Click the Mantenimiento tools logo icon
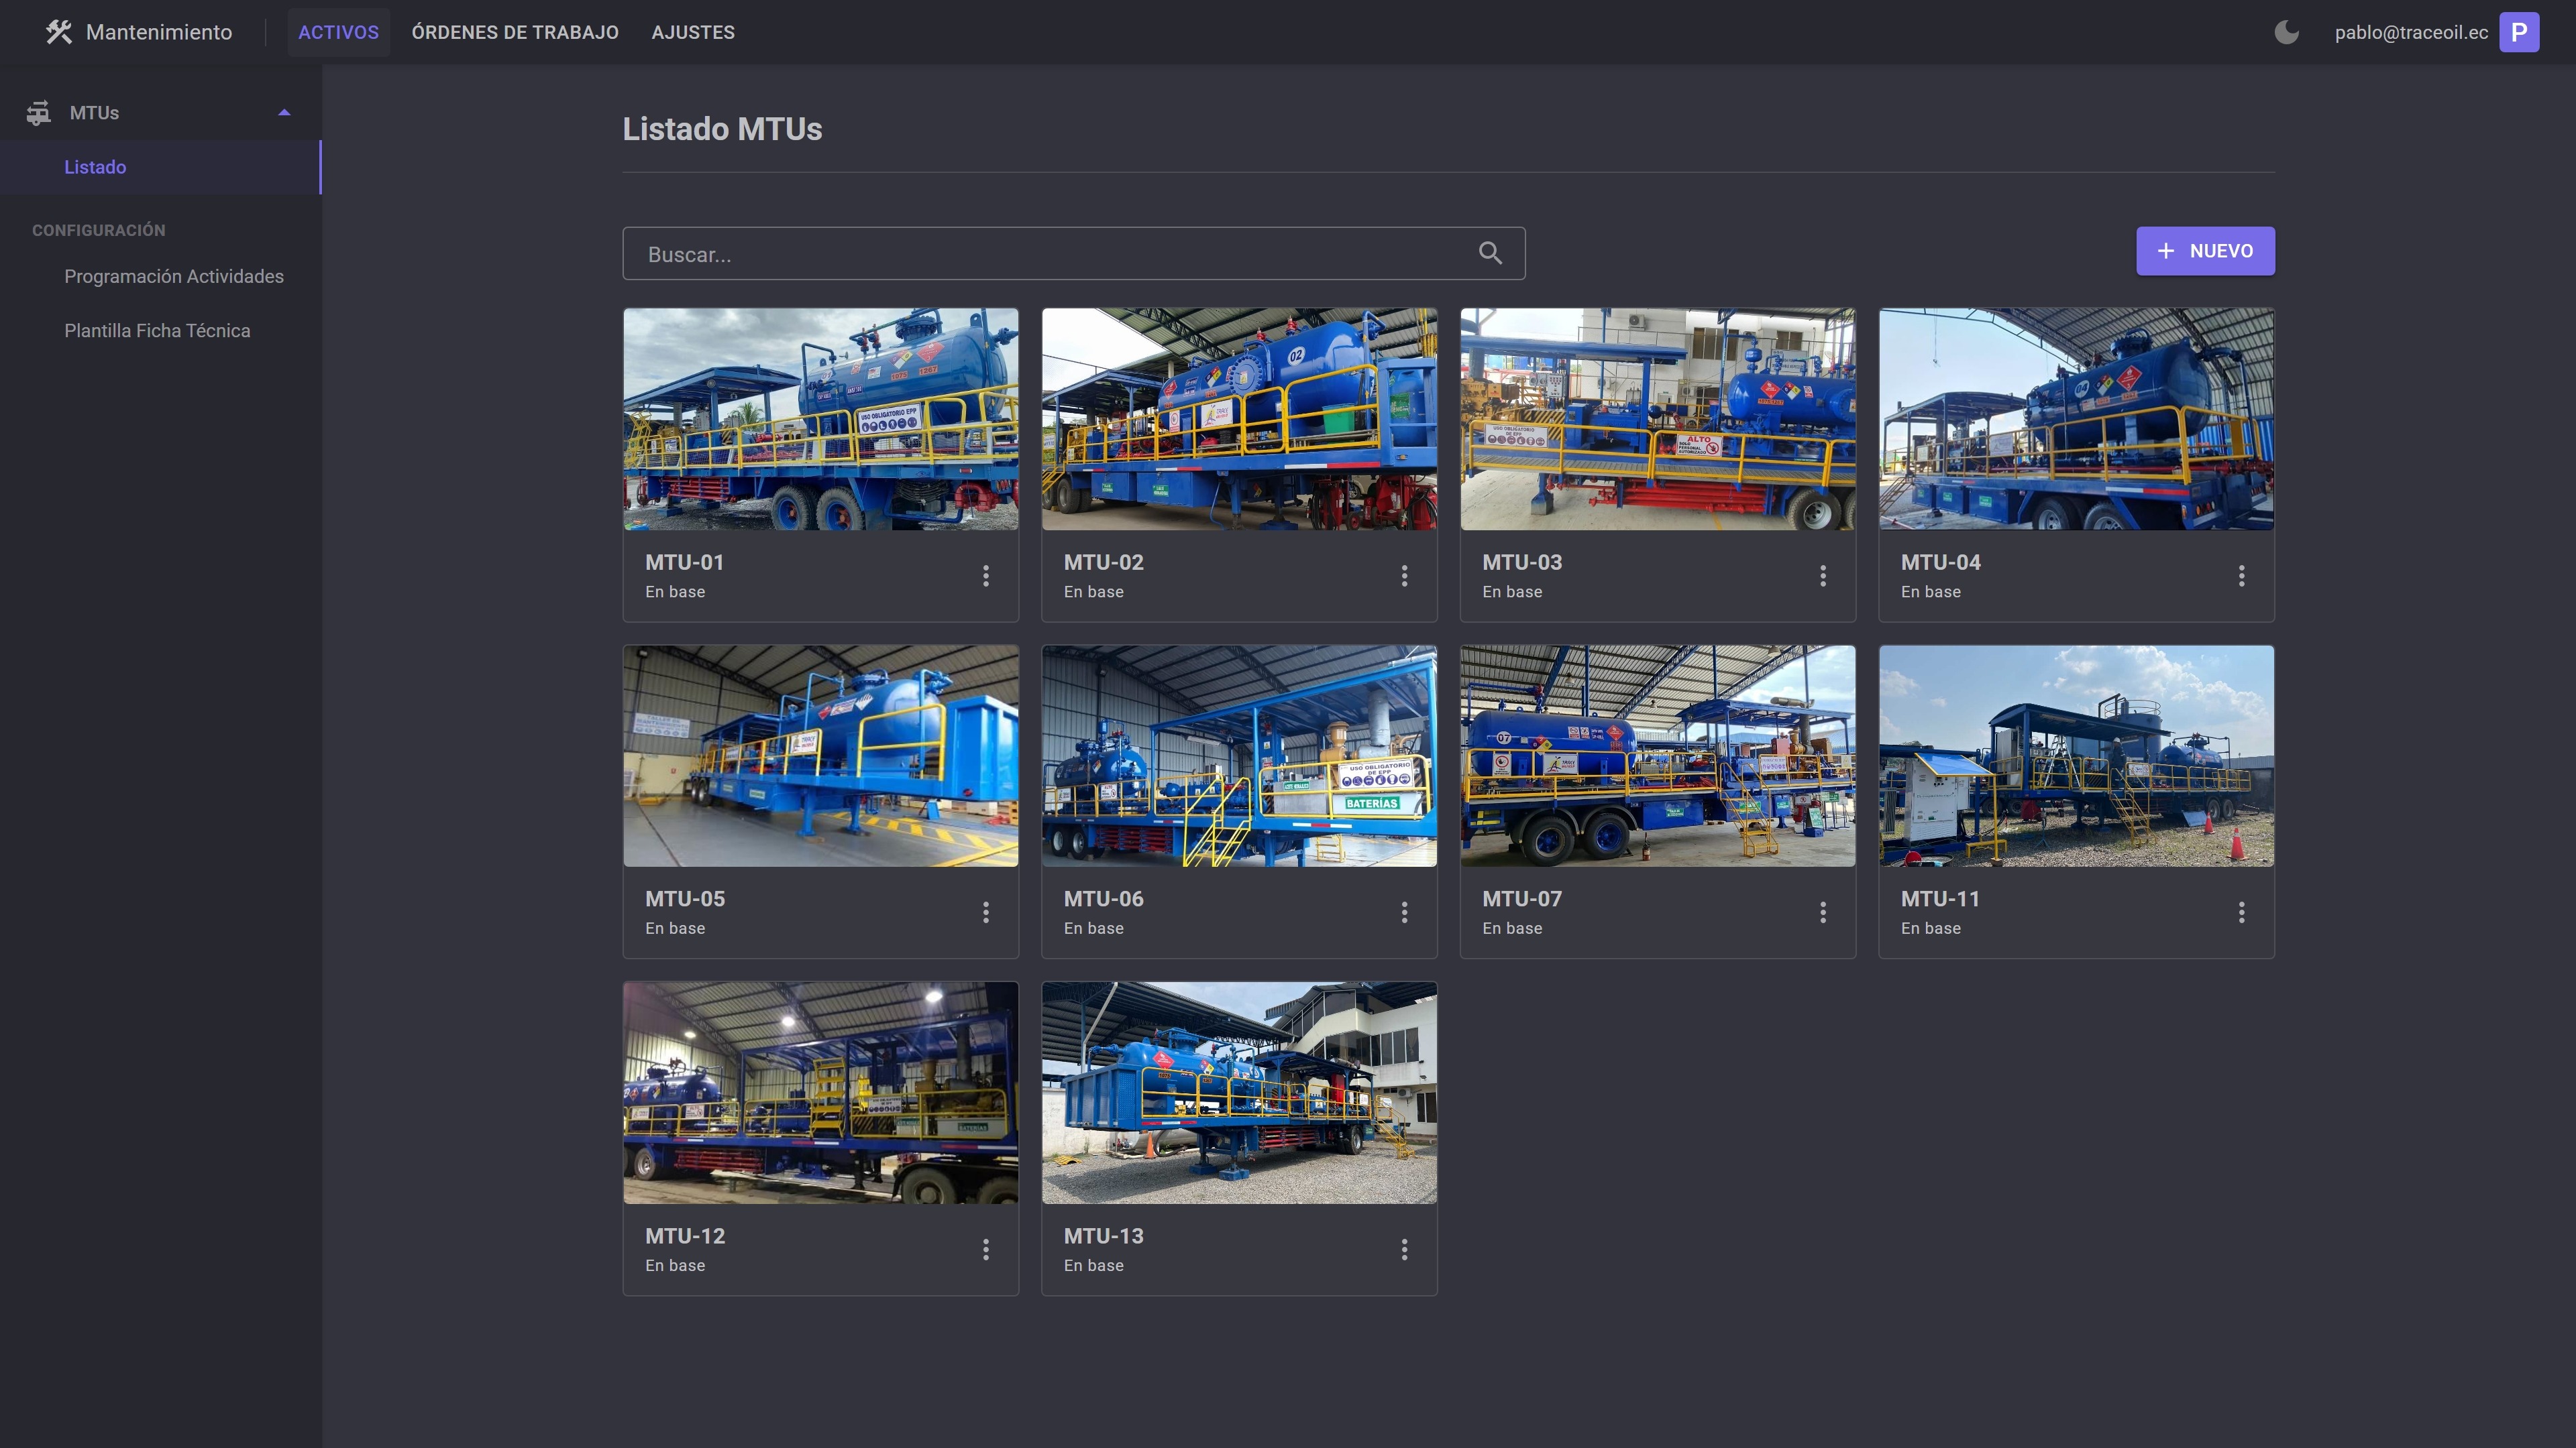2576x1448 pixels. tap(59, 32)
